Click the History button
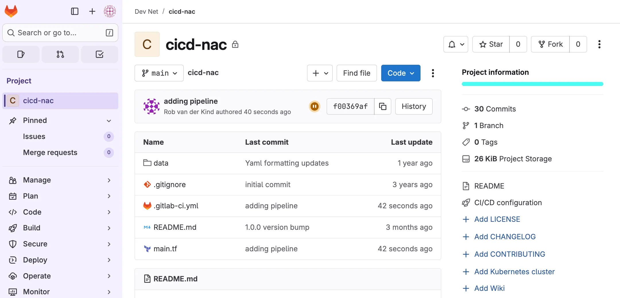 tap(414, 106)
